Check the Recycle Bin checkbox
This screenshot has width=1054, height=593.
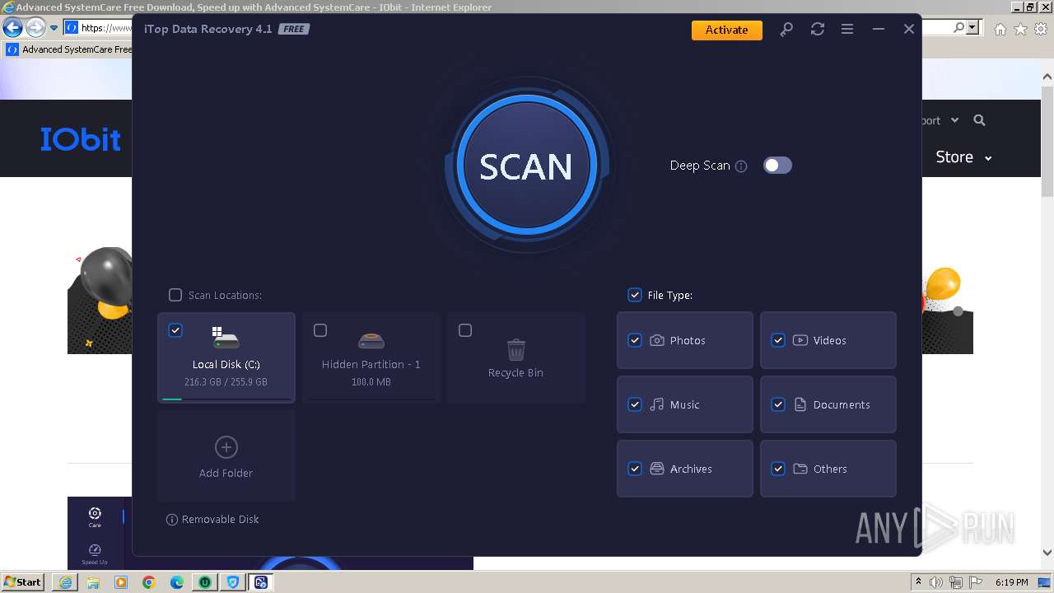(465, 330)
